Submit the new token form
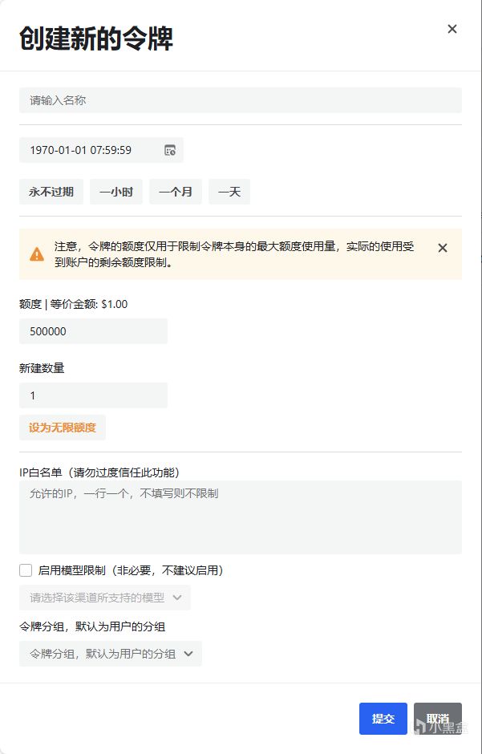Viewport: 482px width, 754px height. 383,719
